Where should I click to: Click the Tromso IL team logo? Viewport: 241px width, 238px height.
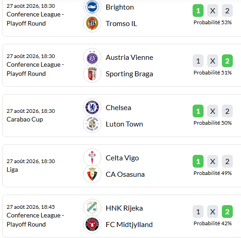(92, 23)
